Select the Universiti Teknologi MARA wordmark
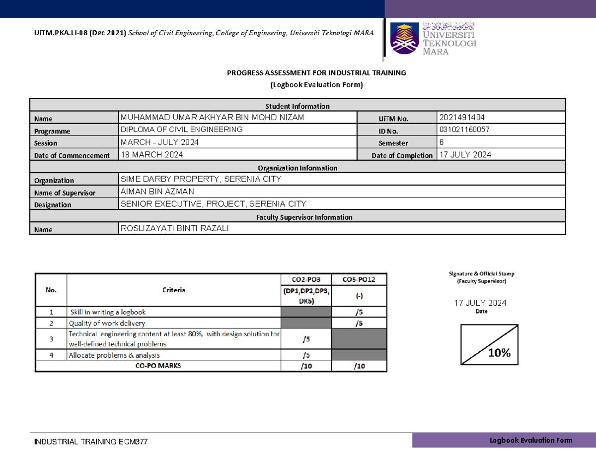 449,42
